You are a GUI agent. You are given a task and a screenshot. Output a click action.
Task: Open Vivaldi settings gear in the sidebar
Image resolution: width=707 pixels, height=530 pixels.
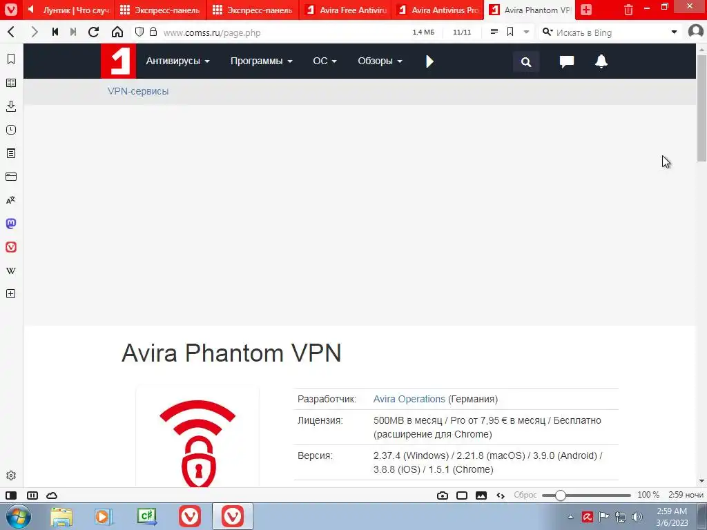point(11,475)
